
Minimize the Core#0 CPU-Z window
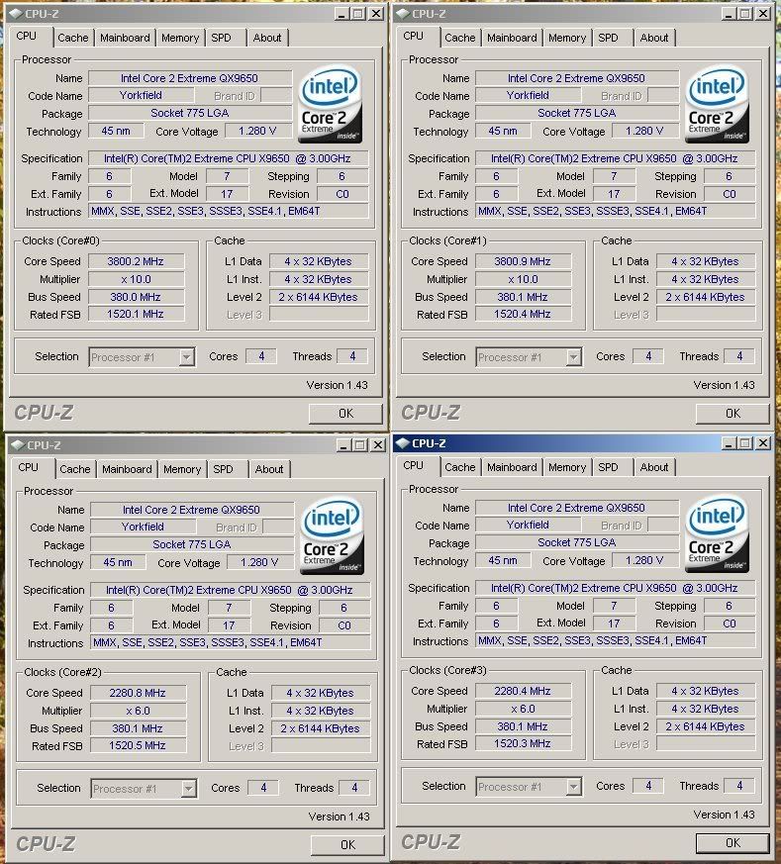point(342,14)
